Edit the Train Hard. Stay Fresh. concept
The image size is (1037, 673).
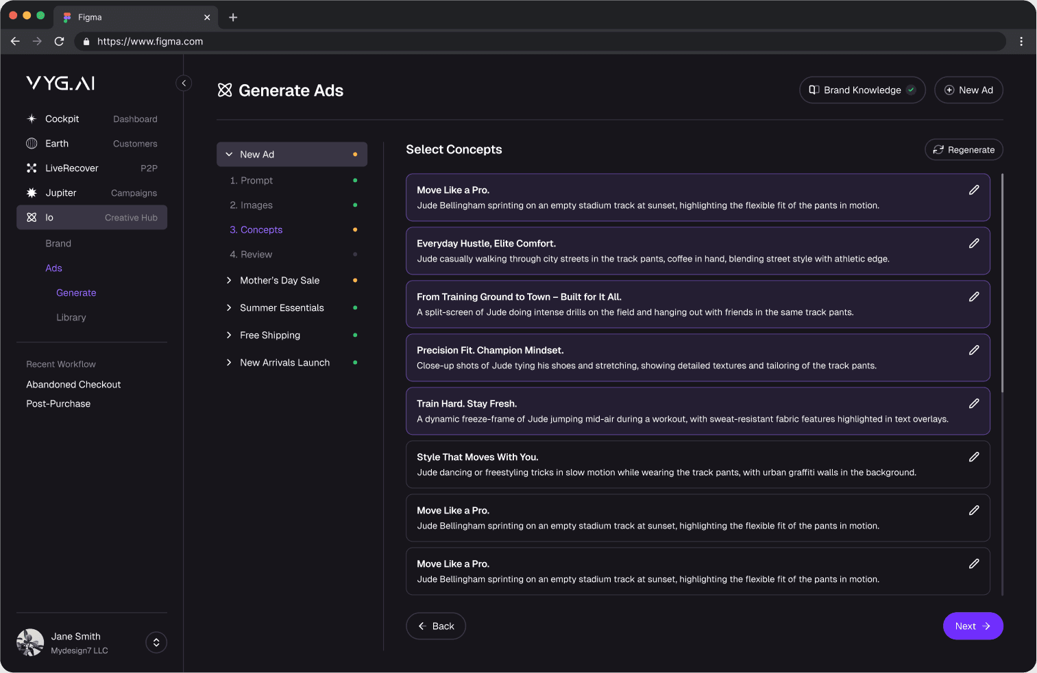[x=973, y=404]
